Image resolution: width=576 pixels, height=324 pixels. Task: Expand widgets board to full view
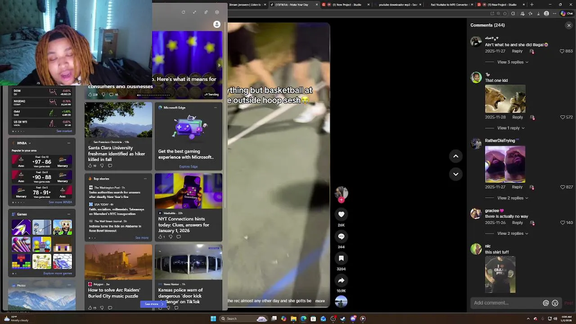tap(194, 12)
